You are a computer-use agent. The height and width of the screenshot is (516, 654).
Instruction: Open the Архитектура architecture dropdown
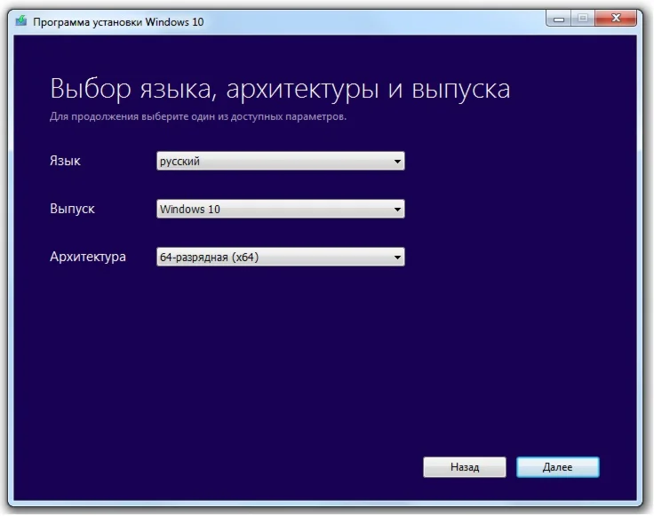click(x=280, y=257)
